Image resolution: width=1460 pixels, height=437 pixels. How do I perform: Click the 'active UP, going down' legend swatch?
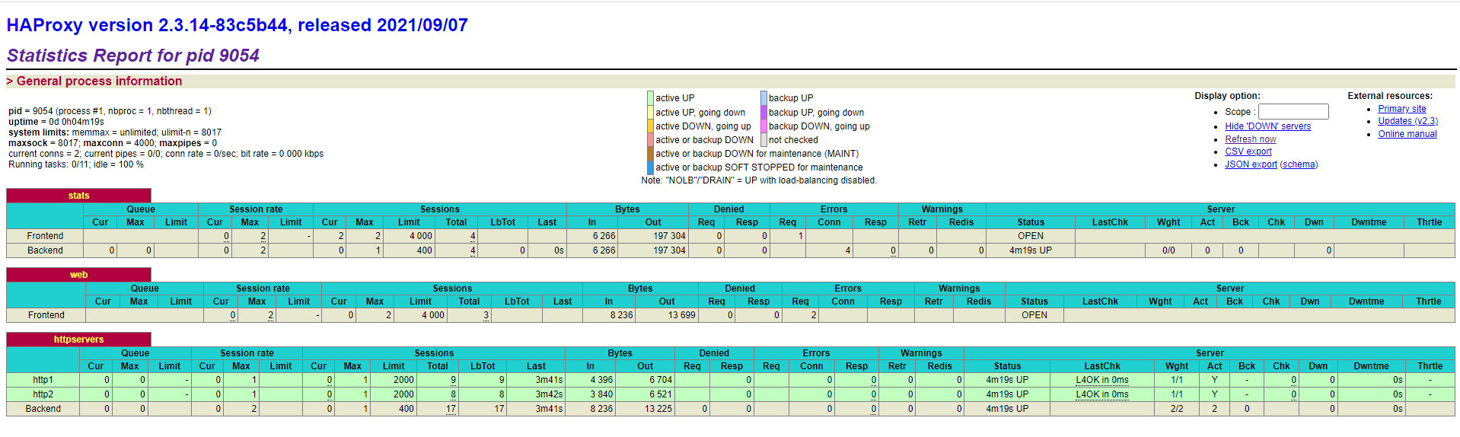650,112
